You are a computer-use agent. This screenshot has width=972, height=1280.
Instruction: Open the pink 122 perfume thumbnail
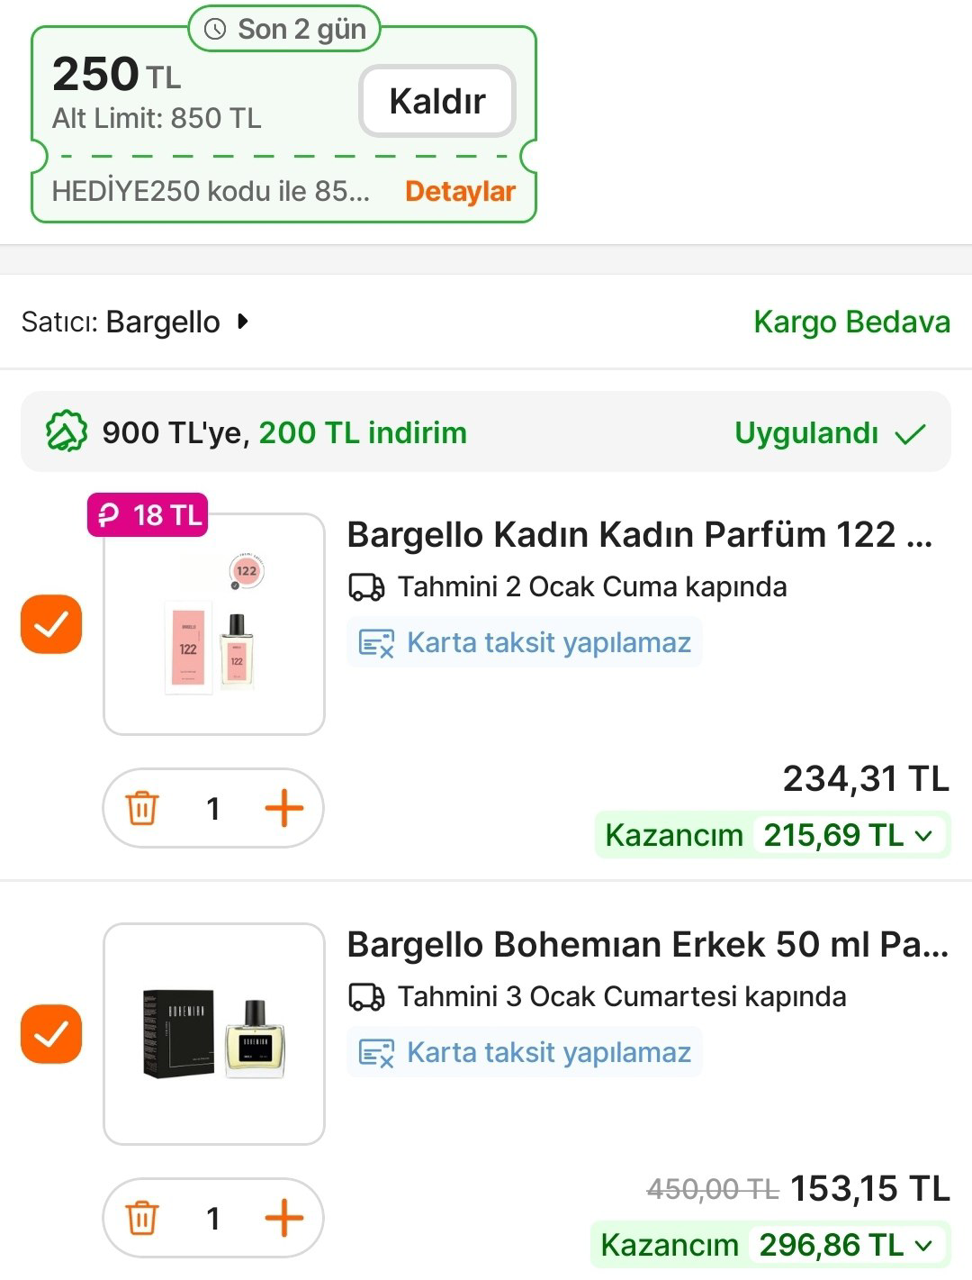coord(214,624)
